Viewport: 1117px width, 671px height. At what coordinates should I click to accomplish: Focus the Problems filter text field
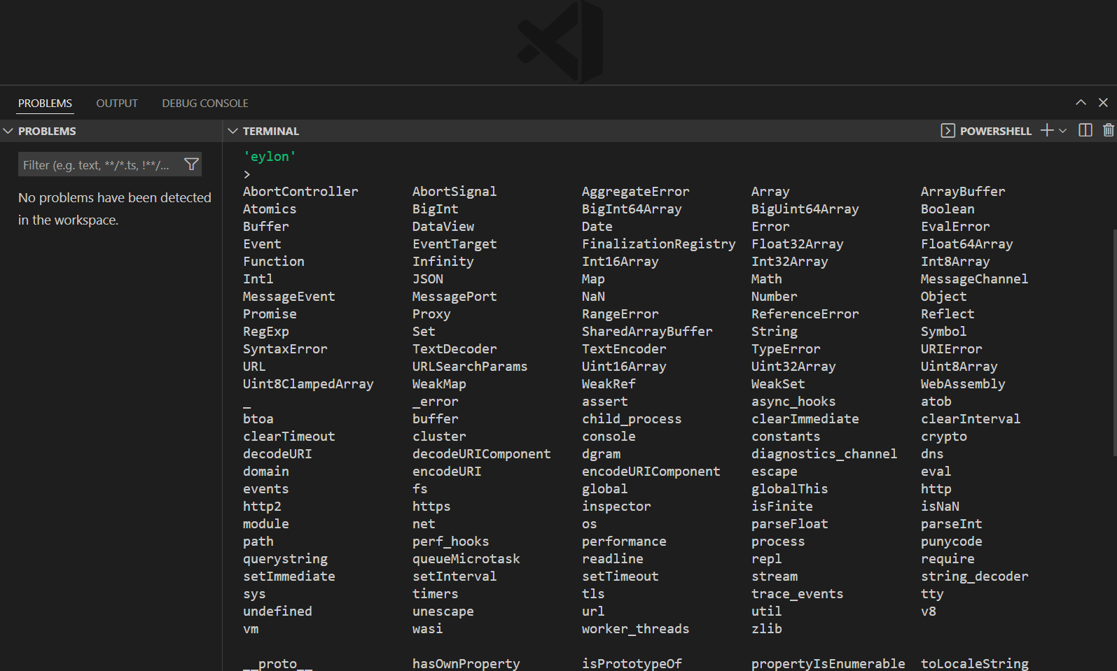98,165
